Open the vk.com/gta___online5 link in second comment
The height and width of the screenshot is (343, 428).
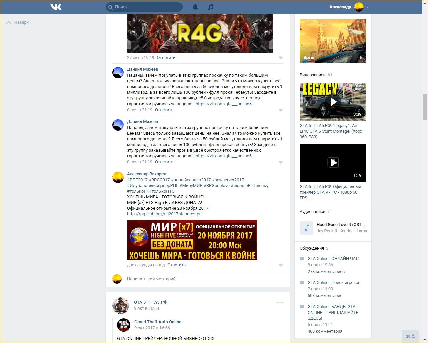pyautogui.click(x=224, y=156)
